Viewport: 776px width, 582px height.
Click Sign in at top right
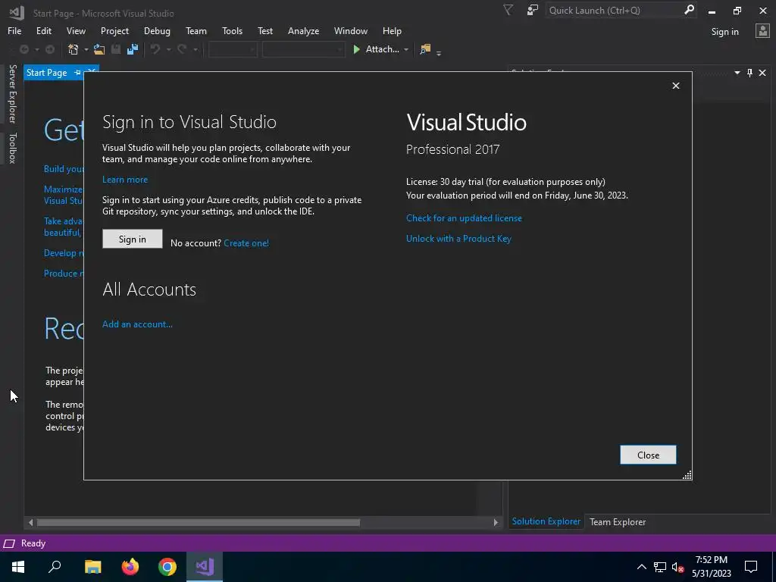coord(724,32)
